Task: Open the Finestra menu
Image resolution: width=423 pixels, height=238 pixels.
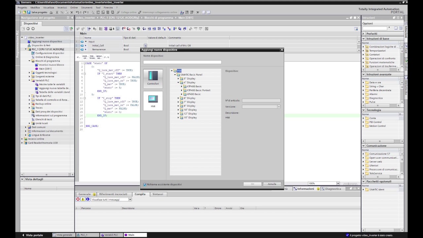Action: coord(108,7)
